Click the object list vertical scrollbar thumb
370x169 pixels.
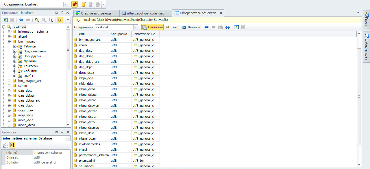coord(359,96)
